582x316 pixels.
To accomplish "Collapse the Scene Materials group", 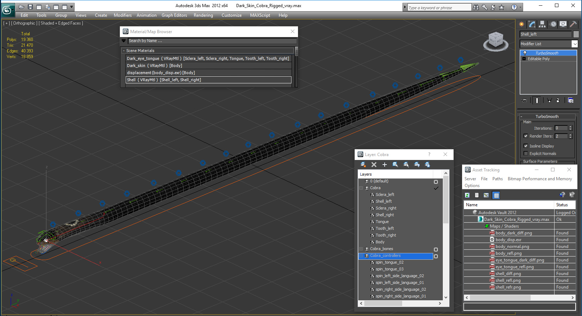I will (124, 51).
